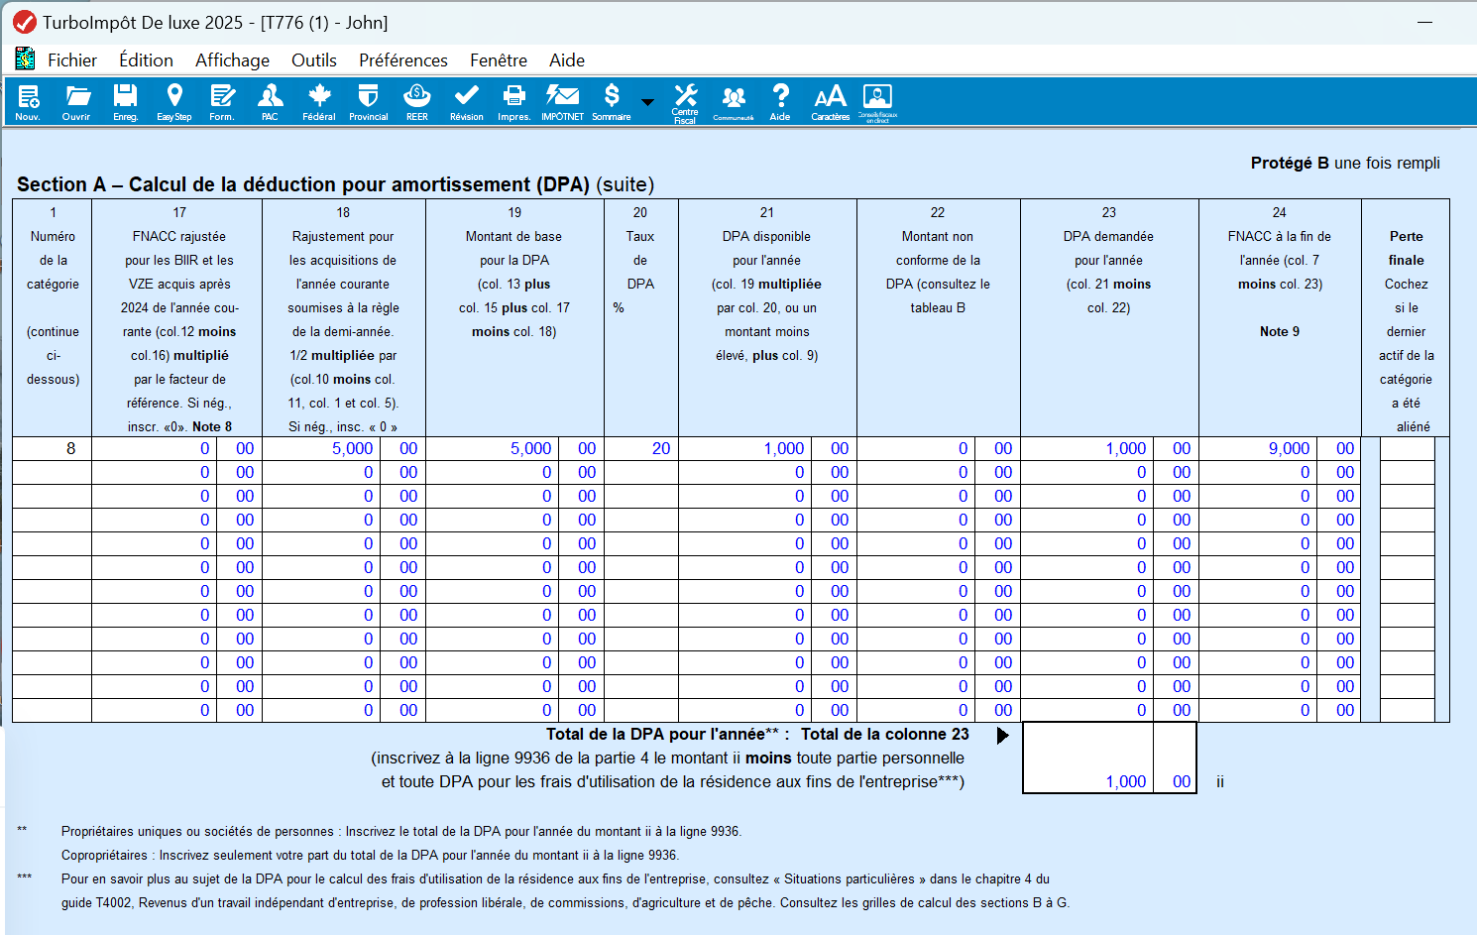The height and width of the screenshot is (935, 1477).
Task: Click the 'Protégé B une fois rempli' text
Action: pos(1345,163)
